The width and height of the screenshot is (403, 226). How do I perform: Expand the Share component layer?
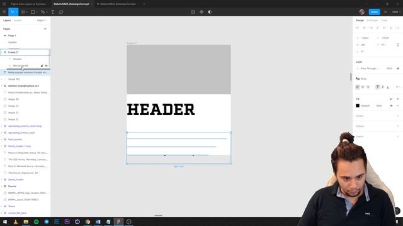tap(2, 207)
